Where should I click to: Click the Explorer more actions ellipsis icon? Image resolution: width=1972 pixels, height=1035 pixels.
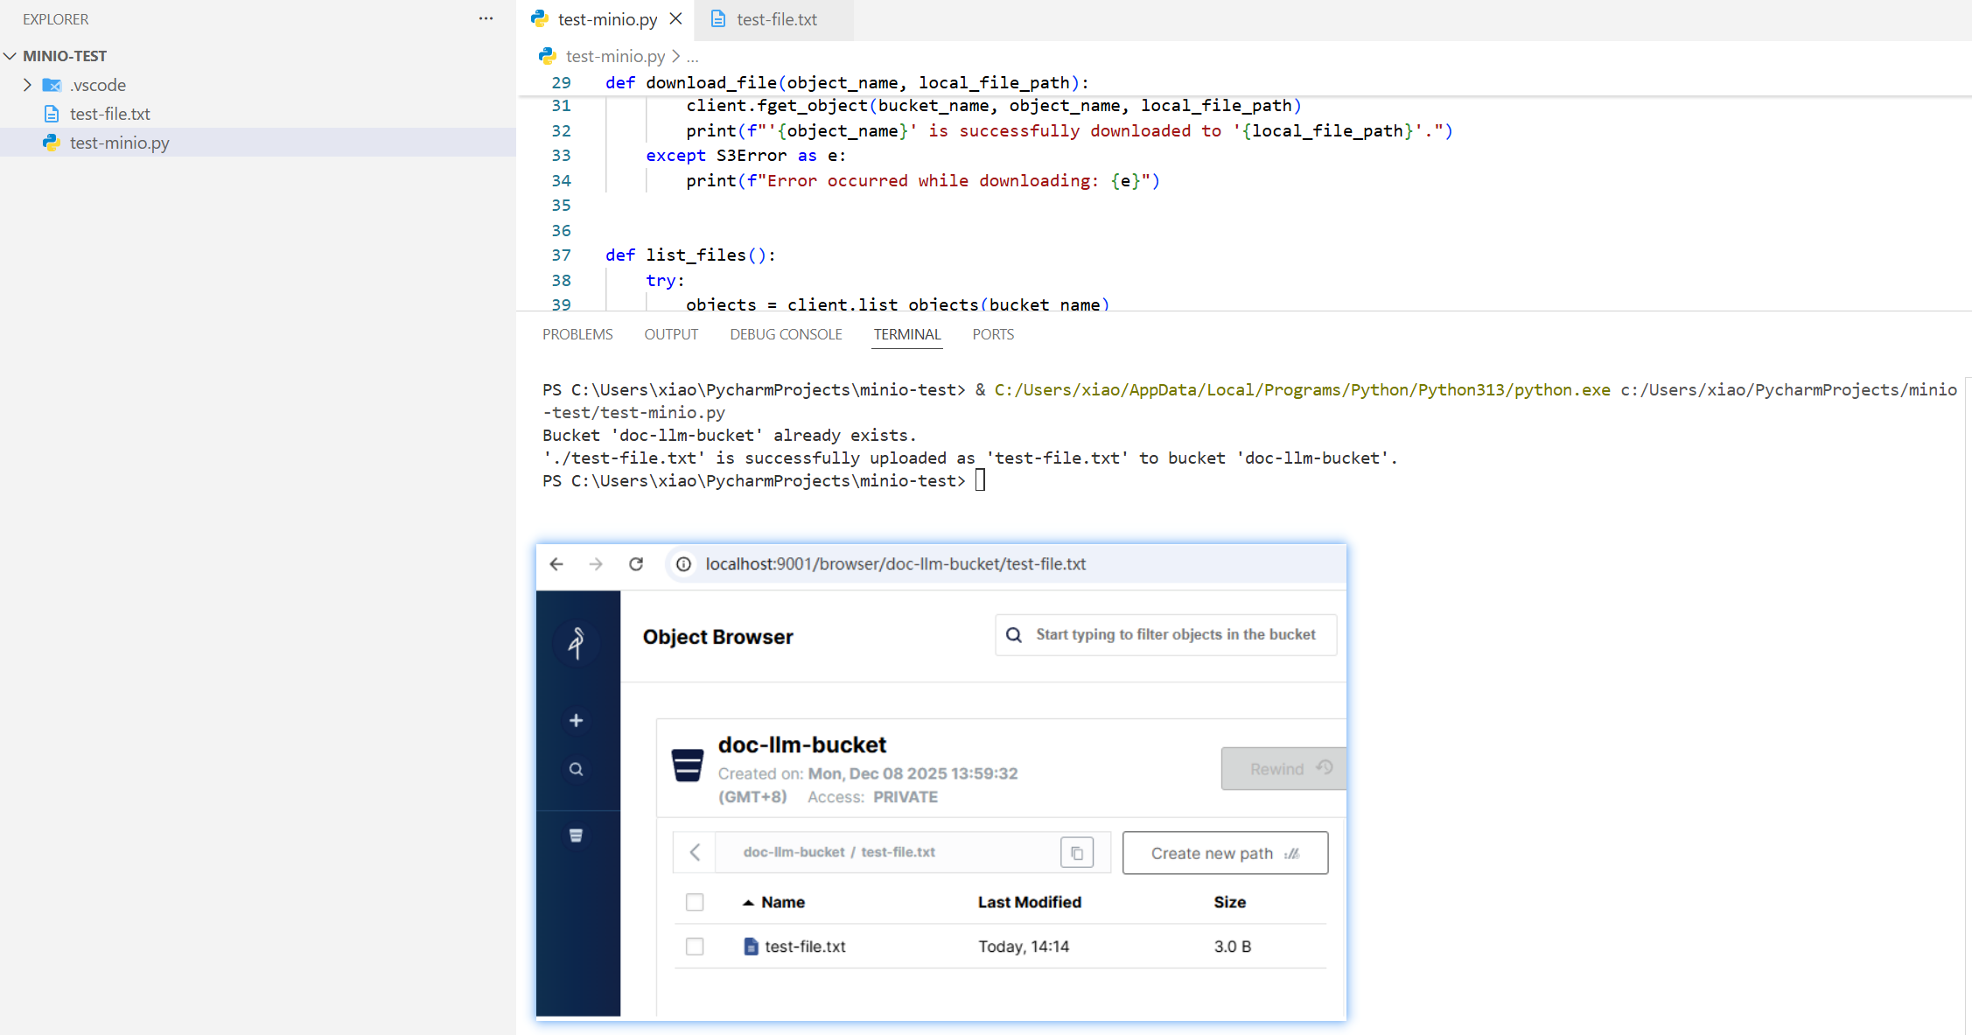tap(486, 18)
